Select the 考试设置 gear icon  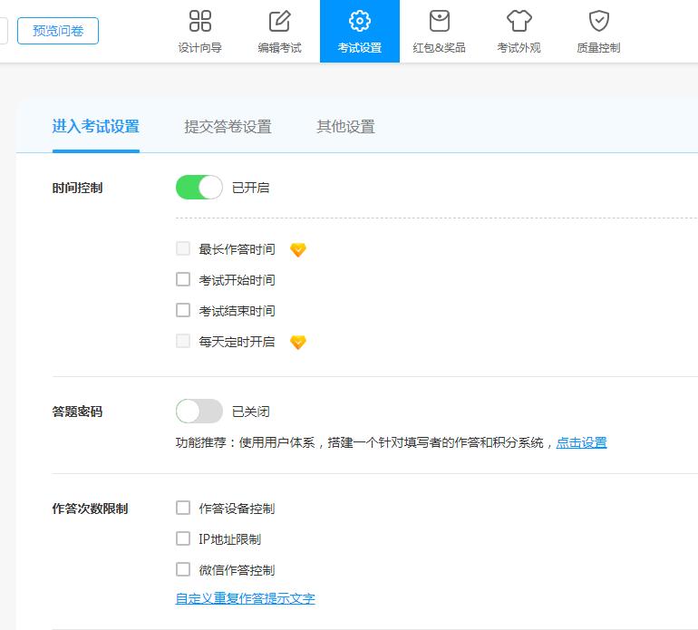pos(360,21)
